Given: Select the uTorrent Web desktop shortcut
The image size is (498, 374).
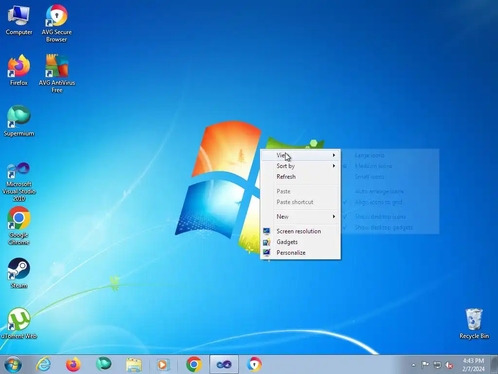Looking at the screenshot, I should click(19, 324).
